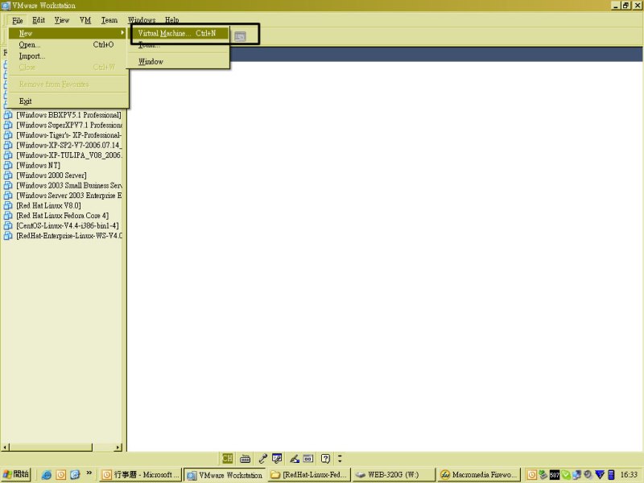Switch to RedHat-Linux-Fed... folder taskbar button
The image size is (644, 483).
[x=309, y=475]
